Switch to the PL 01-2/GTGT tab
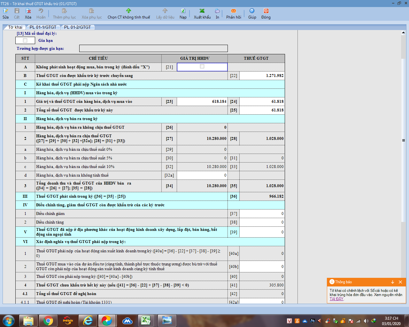The image size is (409, 327). [x=77, y=27]
